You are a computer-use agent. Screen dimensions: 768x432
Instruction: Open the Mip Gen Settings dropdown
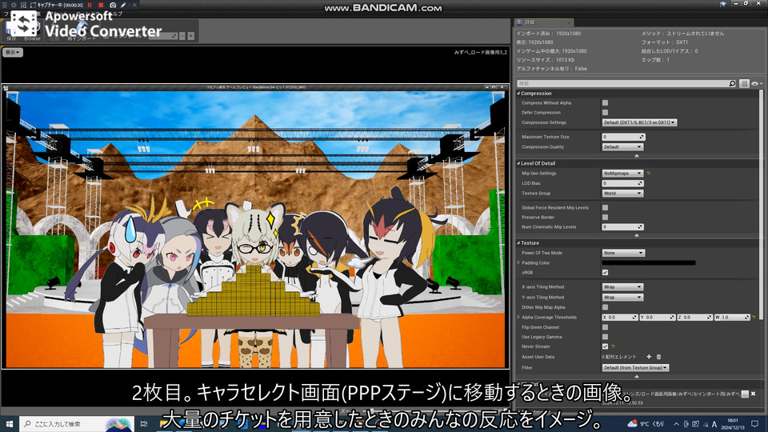tap(622, 174)
